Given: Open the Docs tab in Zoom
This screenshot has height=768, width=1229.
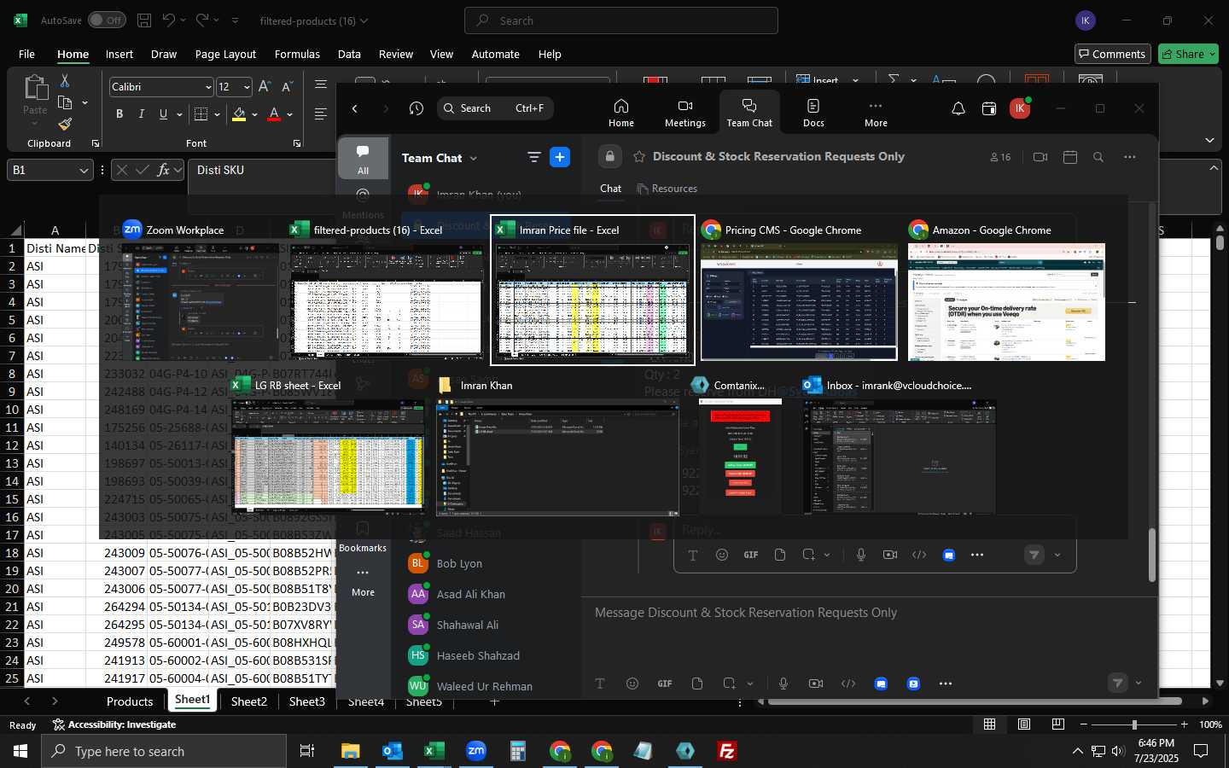Looking at the screenshot, I should click(x=813, y=113).
